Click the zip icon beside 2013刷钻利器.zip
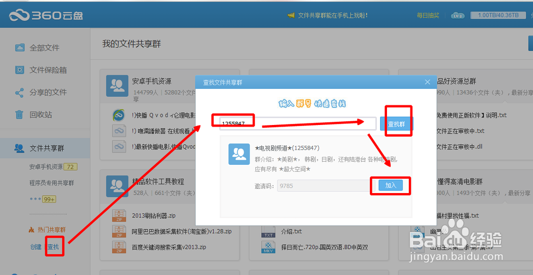The image size is (533, 275). pos(119,215)
